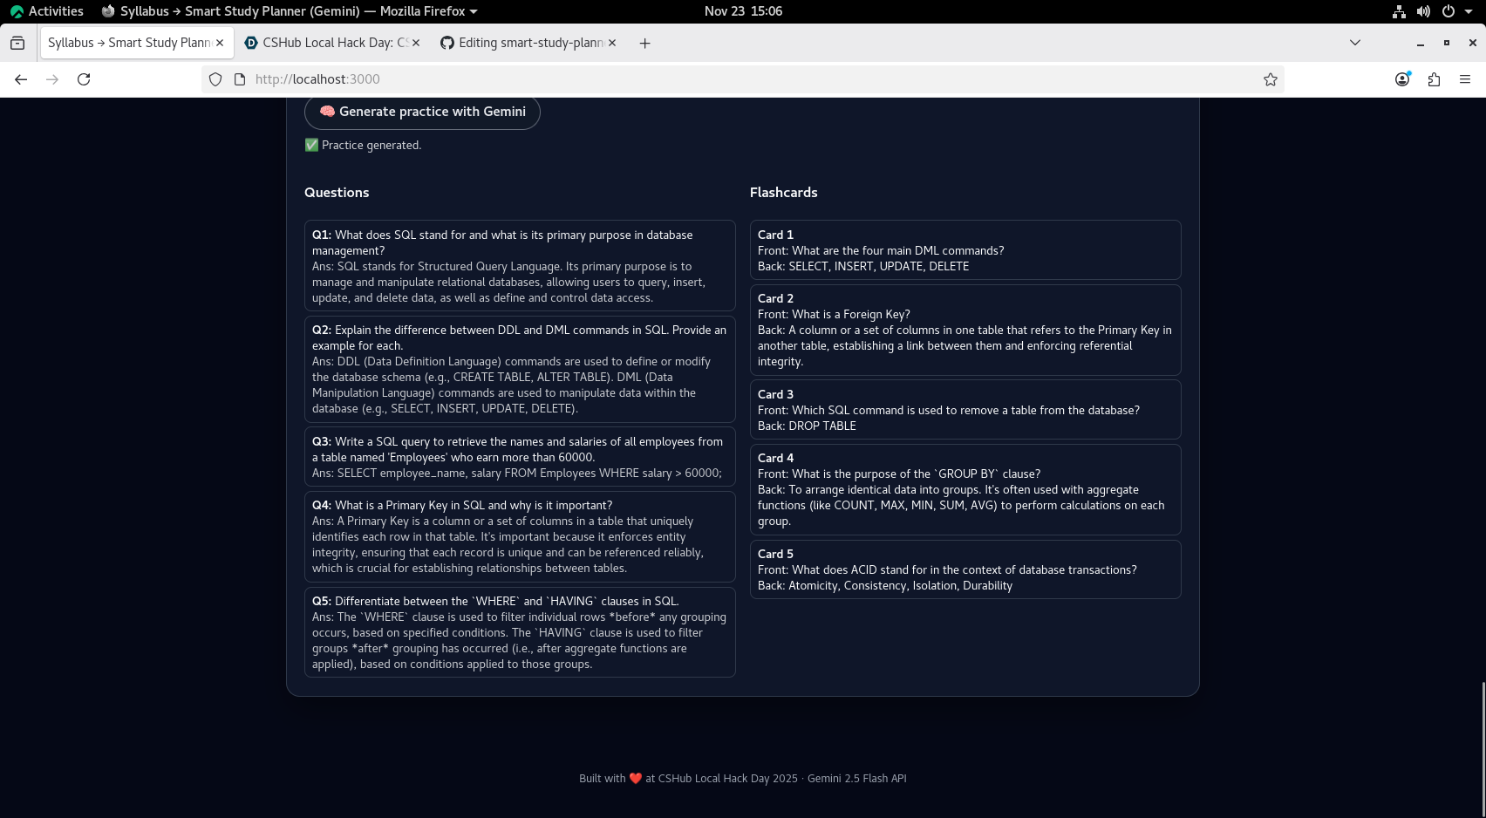1486x818 pixels.
Task: Reload the current page
Action: pyautogui.click(x=84, y=79)
